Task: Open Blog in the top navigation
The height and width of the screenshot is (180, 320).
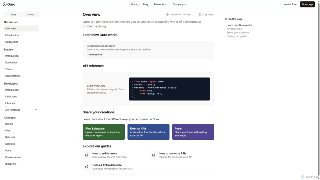Action: 145,4
